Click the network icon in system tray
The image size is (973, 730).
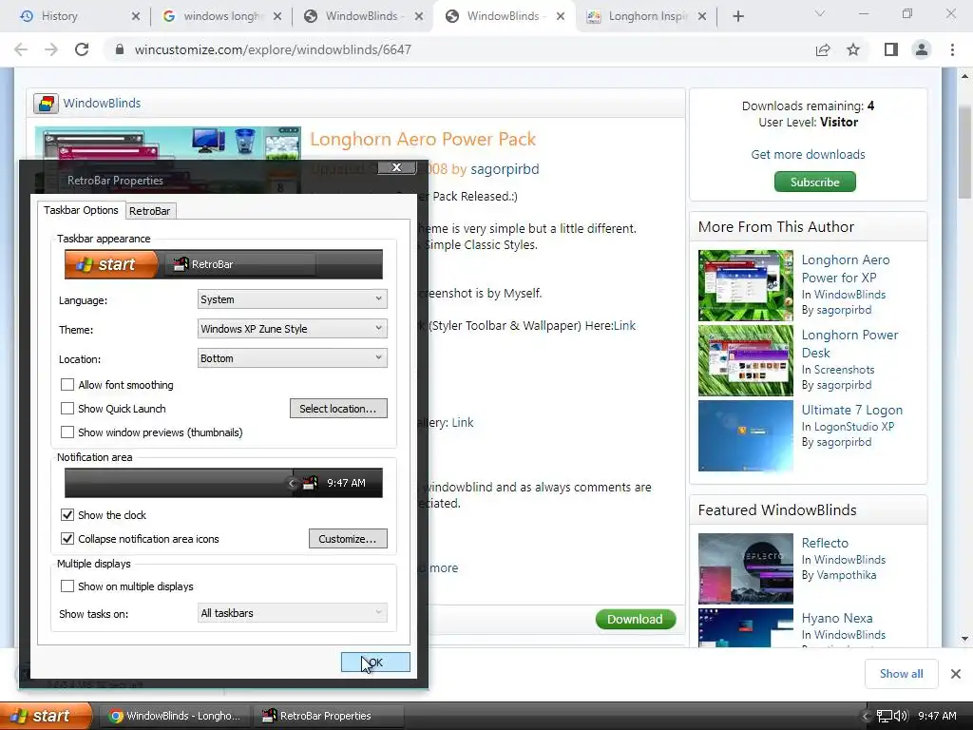pos(885,717)
